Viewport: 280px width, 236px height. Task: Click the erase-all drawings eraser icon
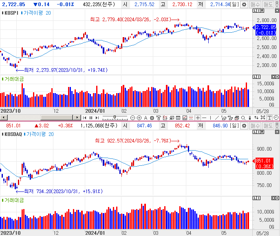tap(230, 118)
